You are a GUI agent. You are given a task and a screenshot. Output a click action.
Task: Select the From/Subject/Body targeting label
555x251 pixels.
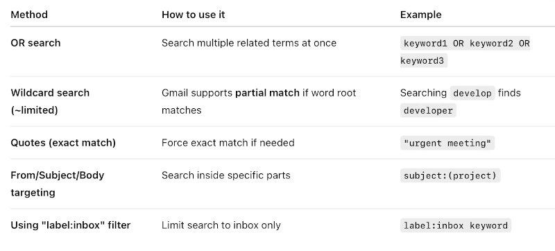tap(58, 184)
